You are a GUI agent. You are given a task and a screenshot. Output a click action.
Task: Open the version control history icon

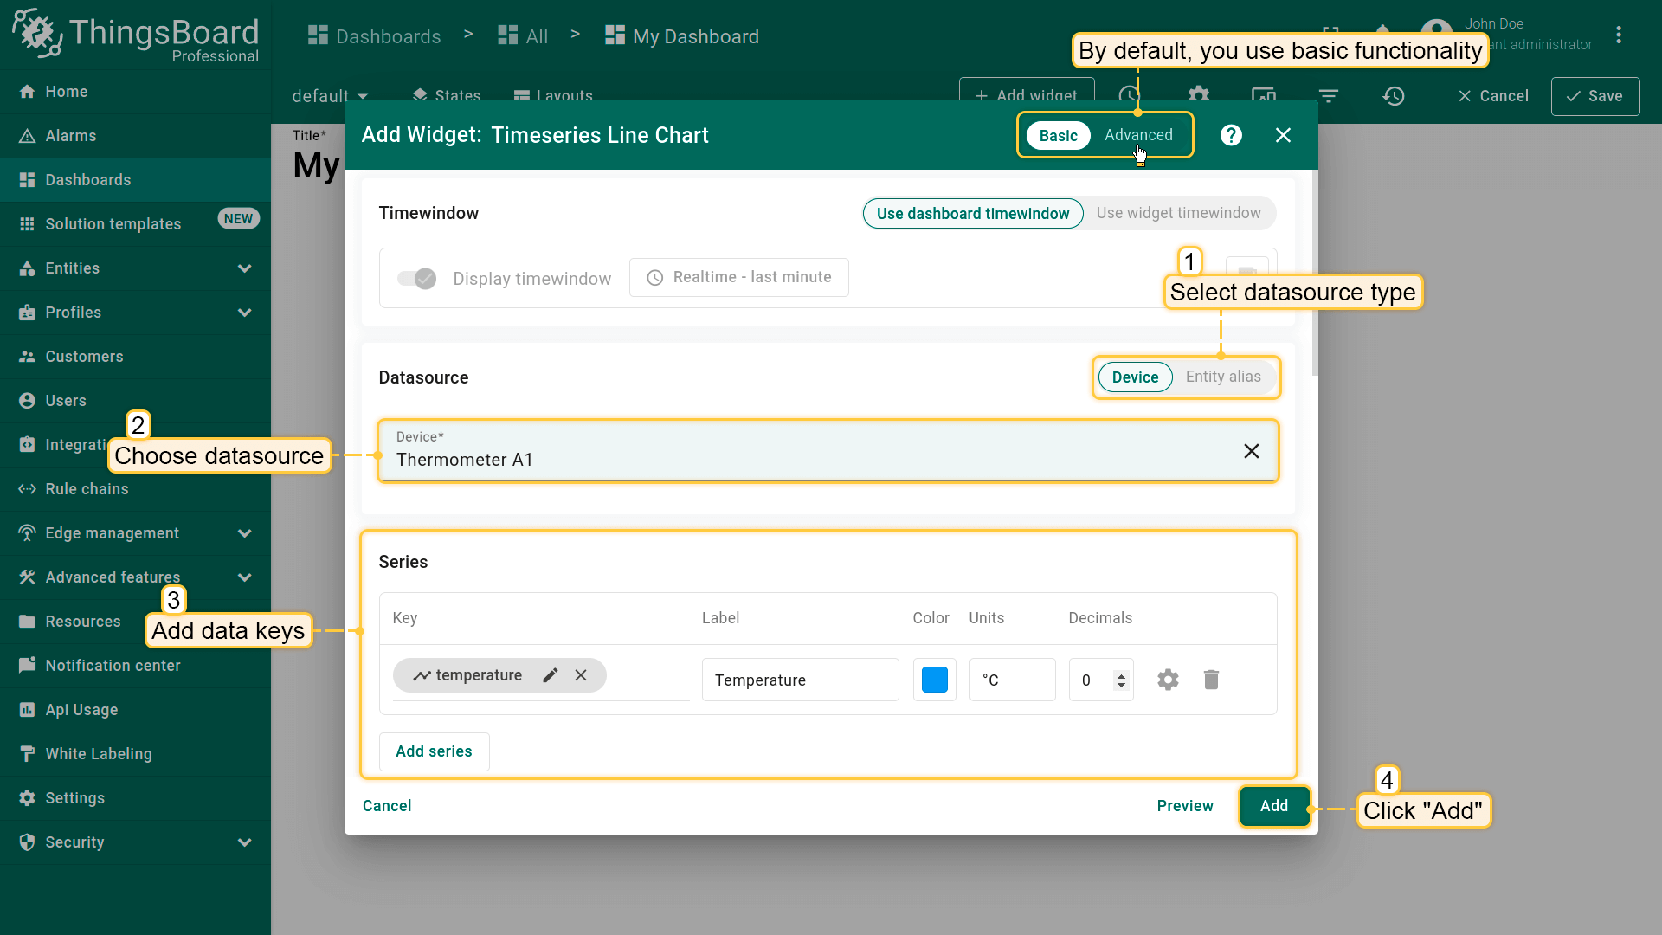(1393, 96)
